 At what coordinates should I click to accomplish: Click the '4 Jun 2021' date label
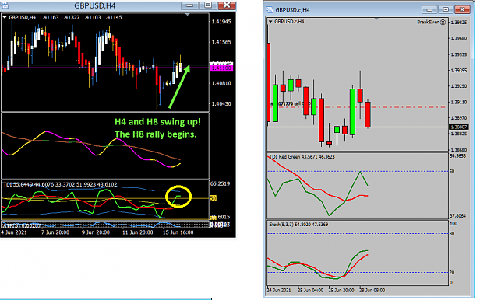pos(14,232)
